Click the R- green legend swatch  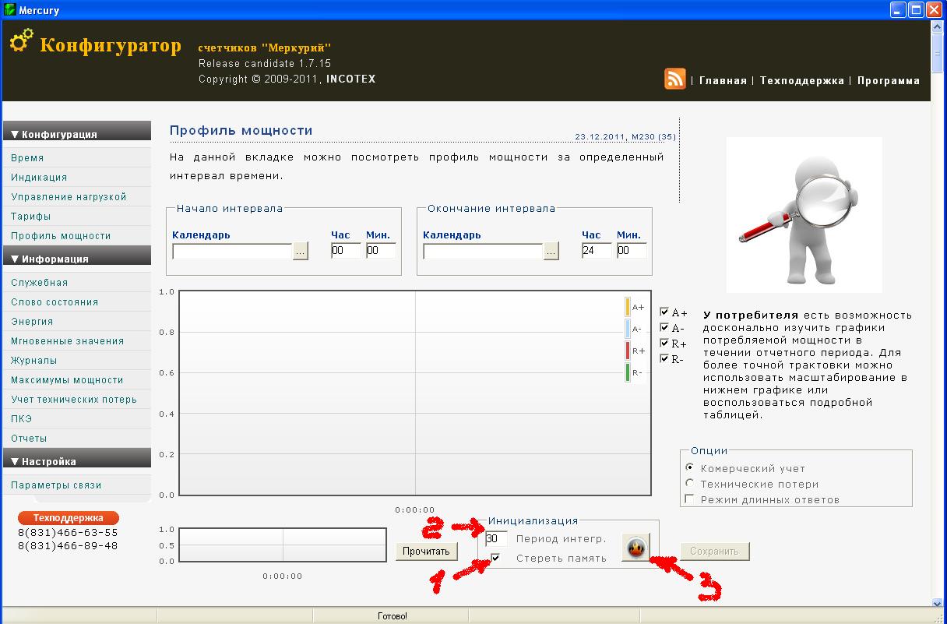click(x=628, y=372)
